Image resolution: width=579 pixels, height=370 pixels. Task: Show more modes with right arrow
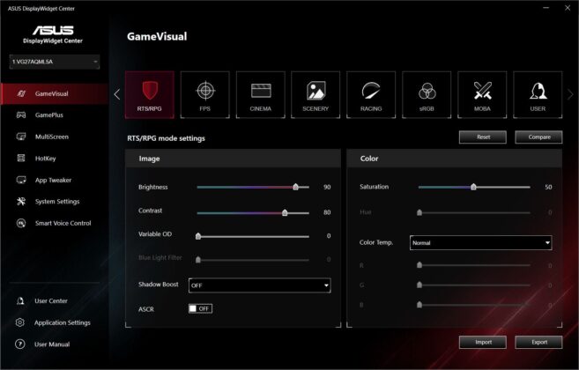570,94
